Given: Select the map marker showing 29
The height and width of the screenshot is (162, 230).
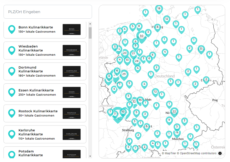Looking at the screenshot, I should coord(124,74).
